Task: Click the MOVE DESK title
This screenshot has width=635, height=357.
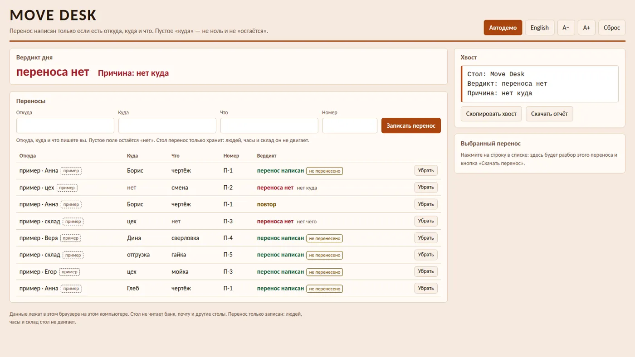Action: point(53,15)
